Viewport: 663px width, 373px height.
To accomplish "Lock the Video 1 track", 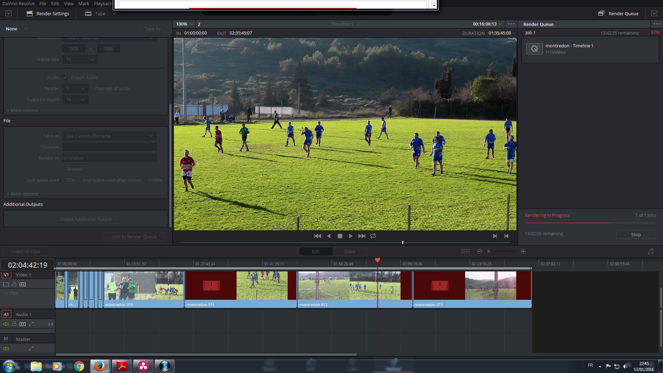I will [x=14, y=284].
